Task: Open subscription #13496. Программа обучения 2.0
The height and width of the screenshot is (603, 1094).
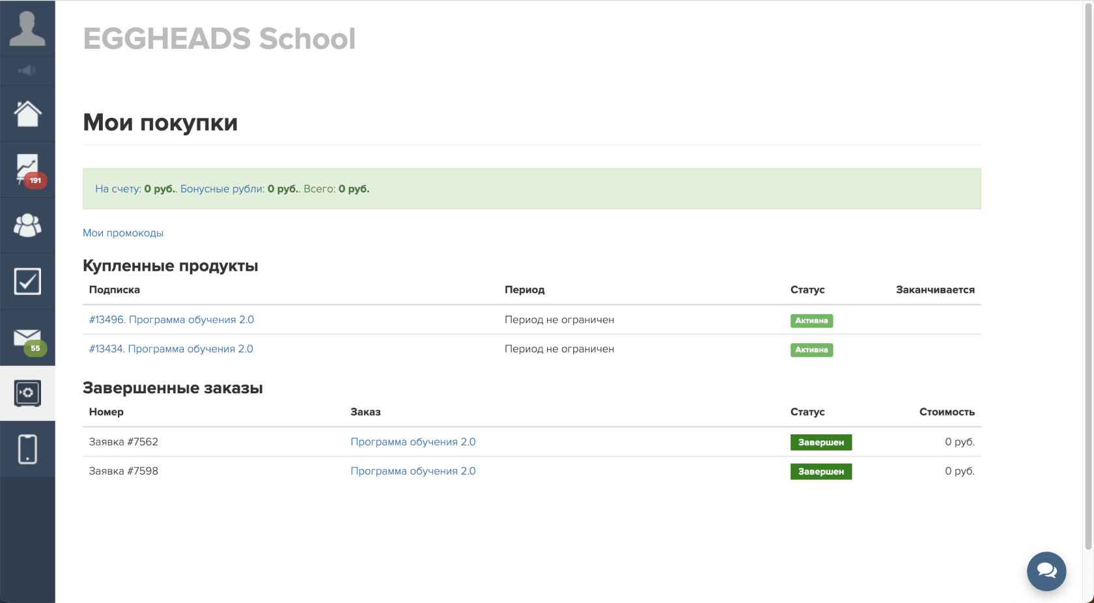Action: pyautogui.click(x=171, y=320)
